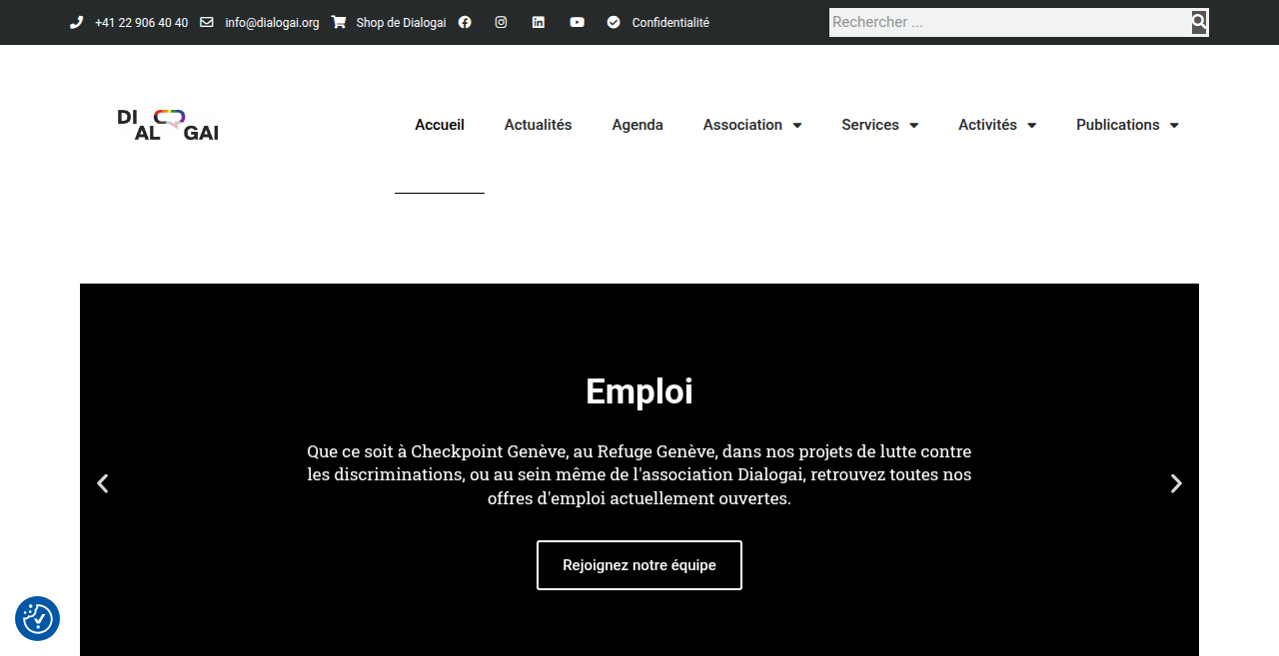
Task: Go to the Accueil menu item
Action: [x=440, y=125]
